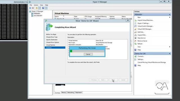Click the Help icon under Demo for LM
This screenshot has height=101, width=180.
click(x=136, y=65)
